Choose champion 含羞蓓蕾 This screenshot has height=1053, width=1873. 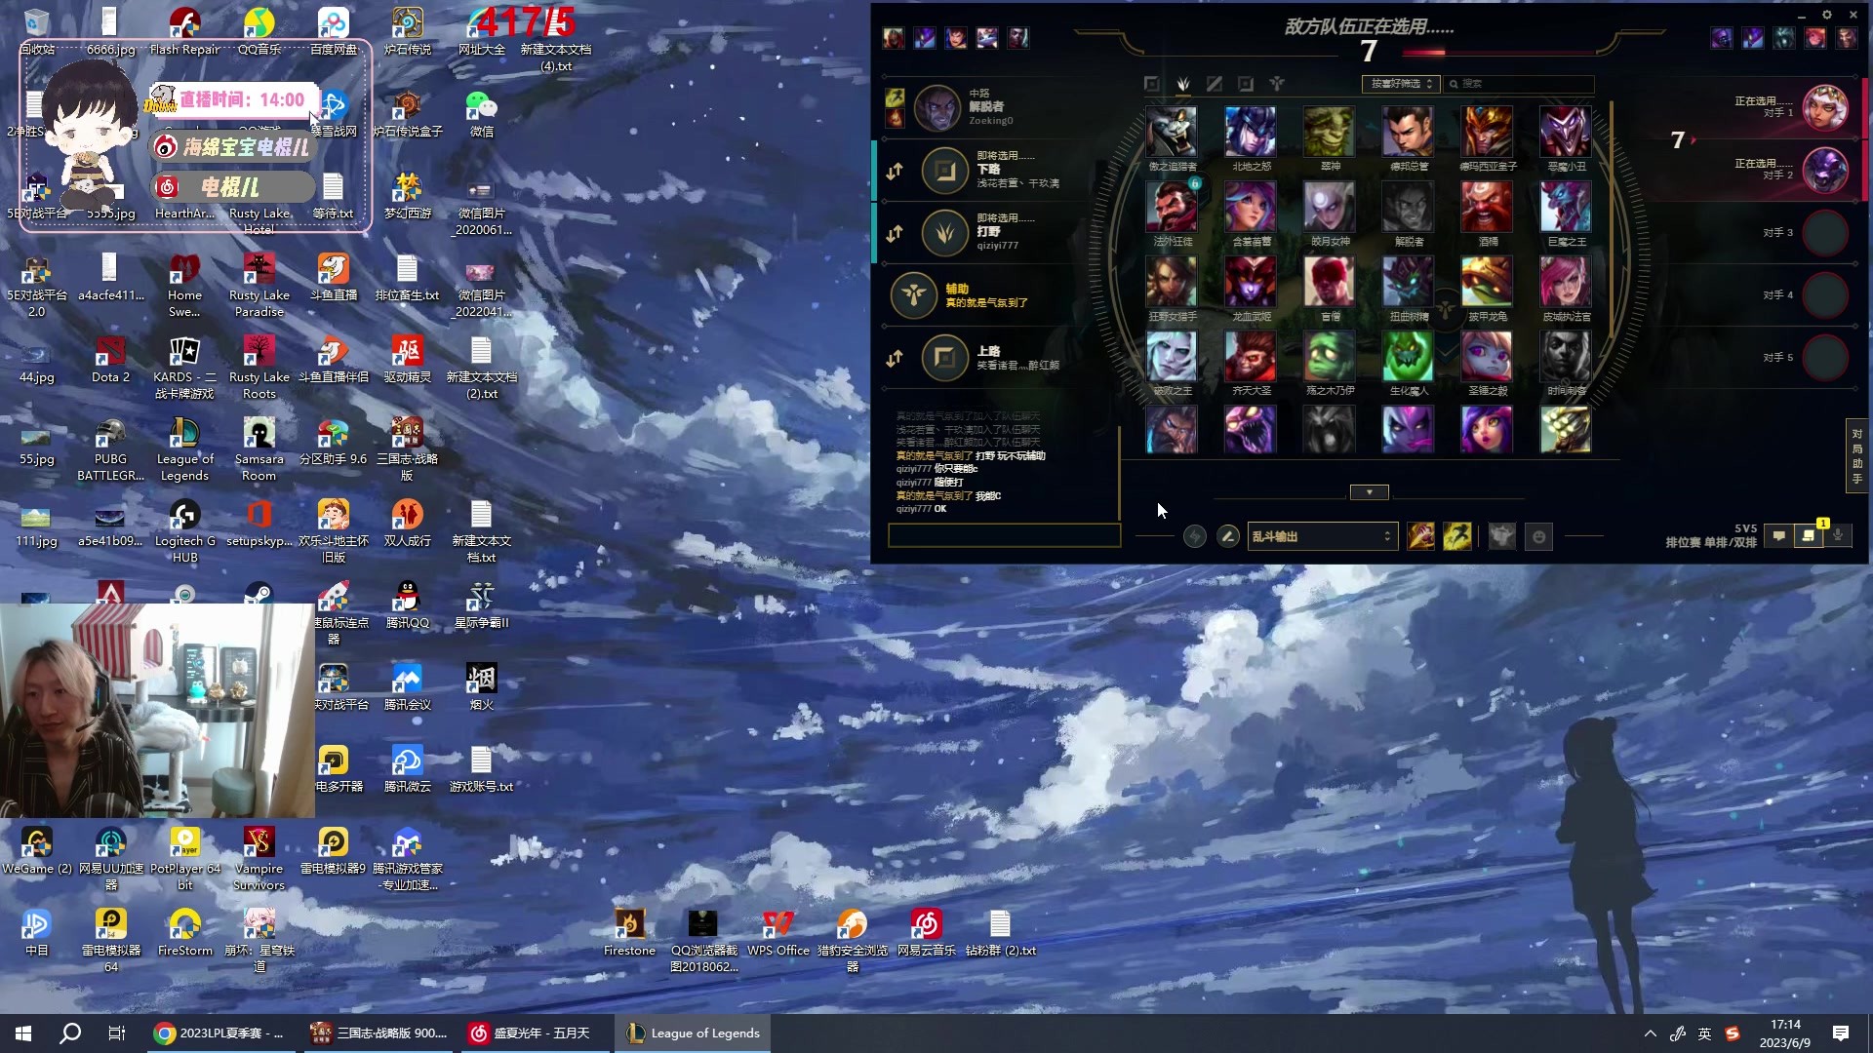pyautogui.click(x=1251, y=207)
